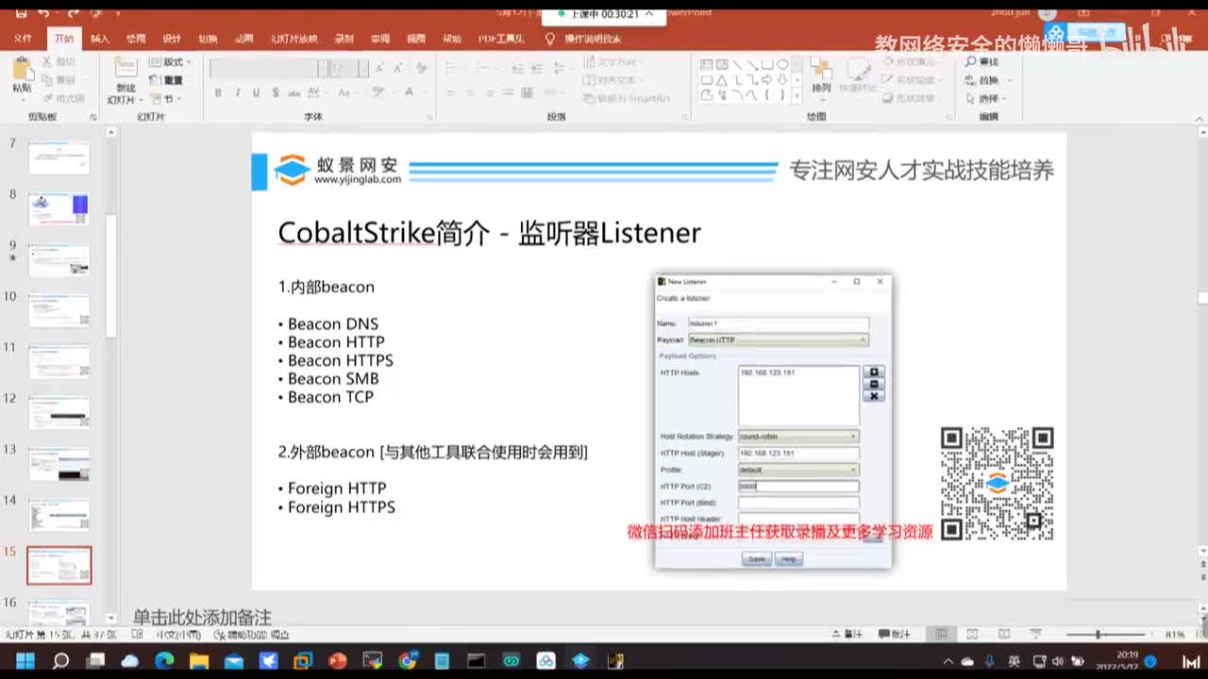Switch to Insert (插入) ribbon tab
Screen dimensions: 1208x679
point(100,39)
